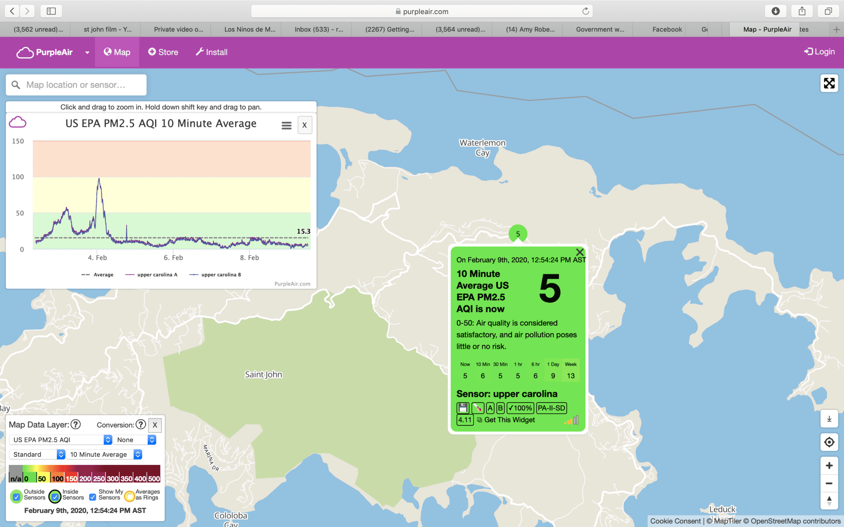Open the Cookie Consent link

675,521
